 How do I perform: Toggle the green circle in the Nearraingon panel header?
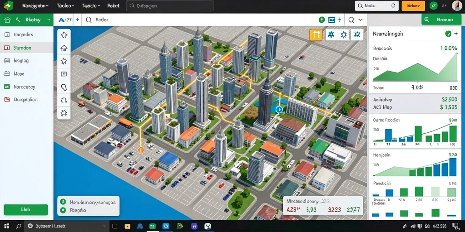(448, 34)
